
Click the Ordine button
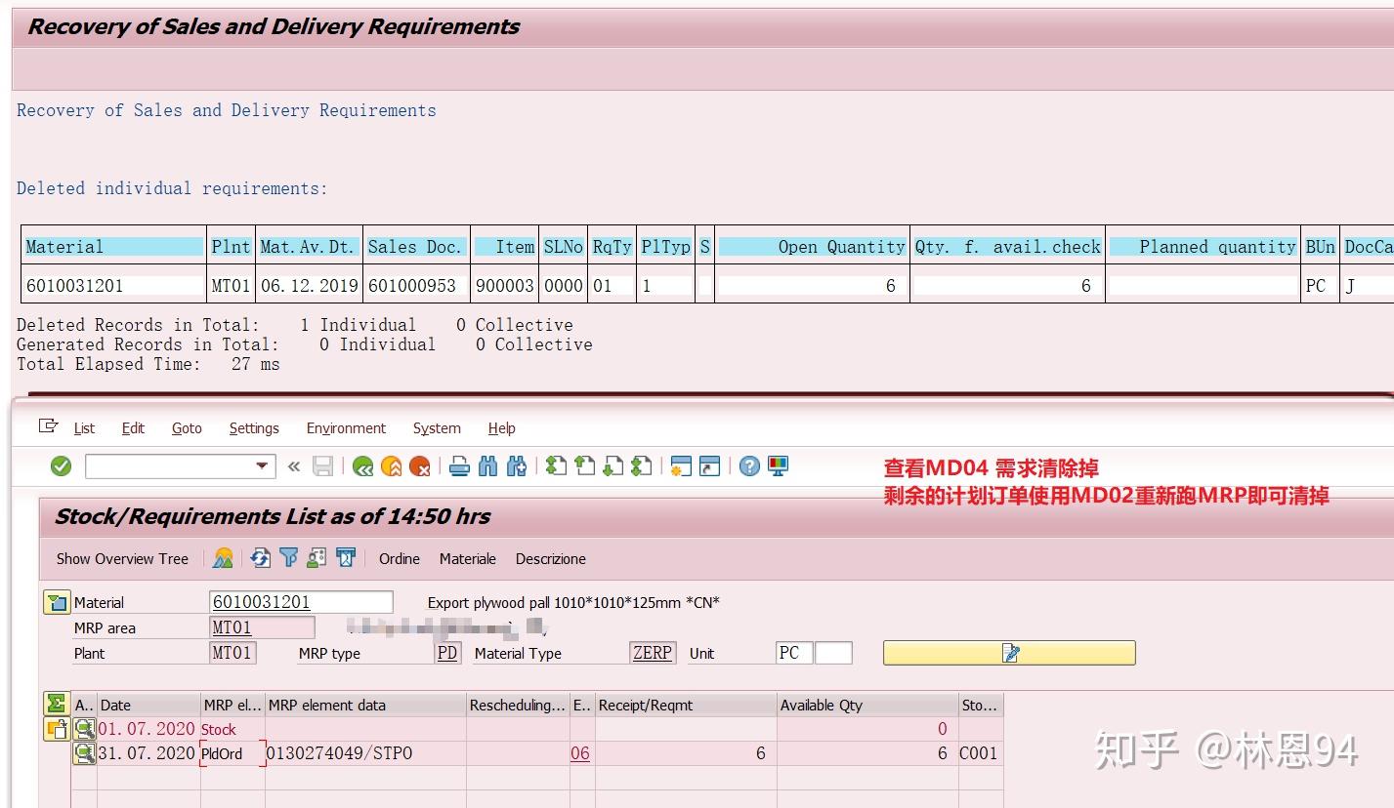pos(399,558)
